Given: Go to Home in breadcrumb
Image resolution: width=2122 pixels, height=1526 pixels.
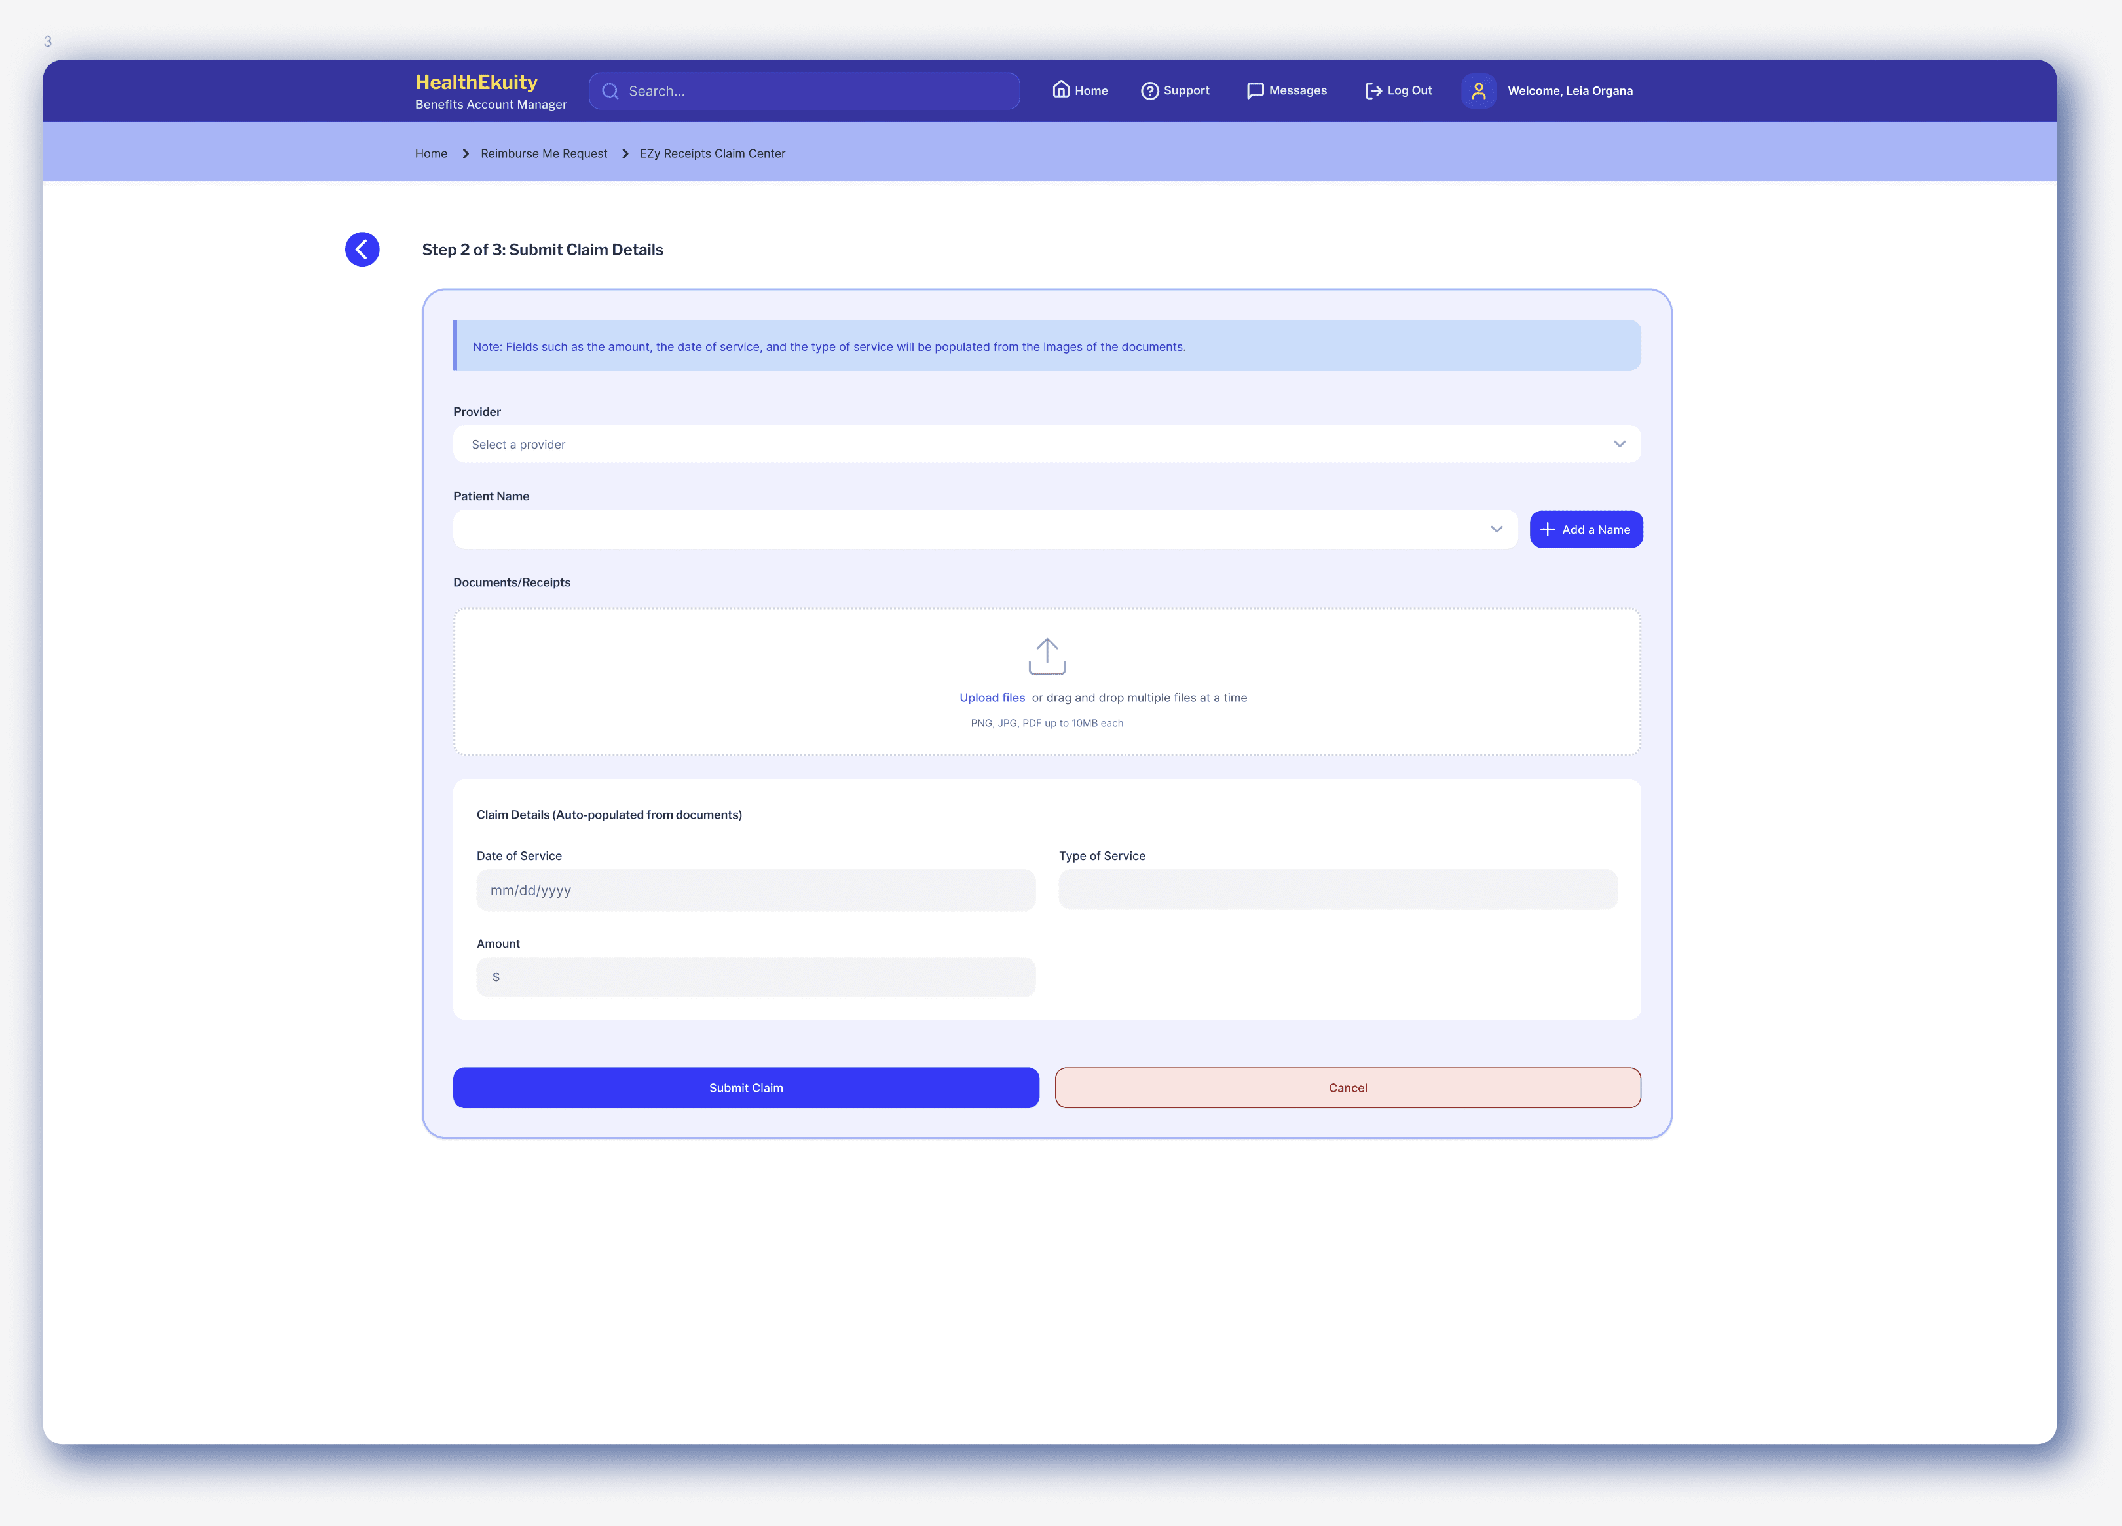Looking at the screenshot, I should [x=430, y=153].
